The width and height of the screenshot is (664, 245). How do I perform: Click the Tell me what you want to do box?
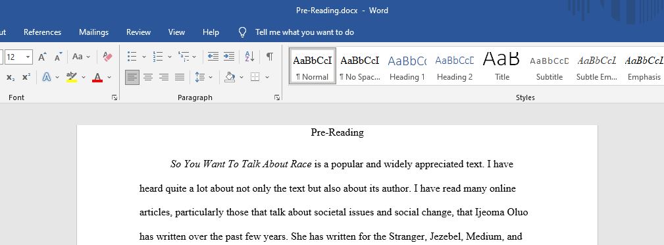click(x=305, y=32)
